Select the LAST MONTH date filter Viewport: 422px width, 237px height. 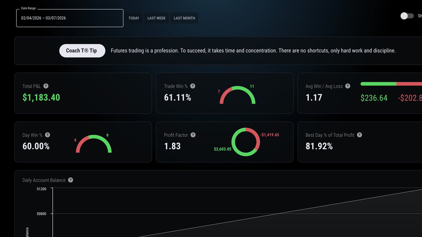coord(184,18)
